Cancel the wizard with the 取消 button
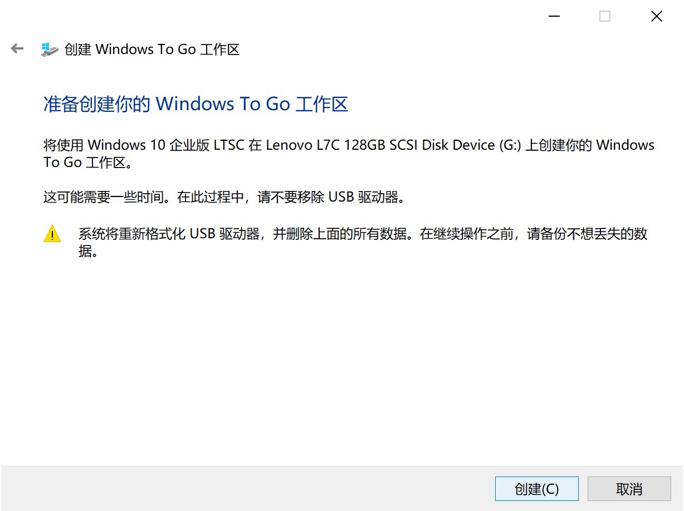The image size is (684, 511). pos(629,489)
